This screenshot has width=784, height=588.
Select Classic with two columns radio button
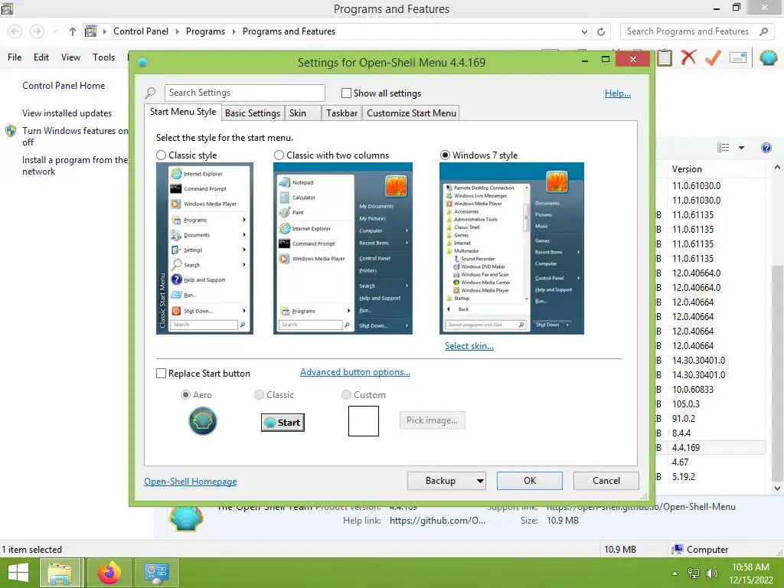[x=279, y=155]
